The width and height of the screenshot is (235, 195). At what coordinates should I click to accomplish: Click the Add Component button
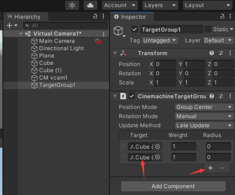click(173, 186)
